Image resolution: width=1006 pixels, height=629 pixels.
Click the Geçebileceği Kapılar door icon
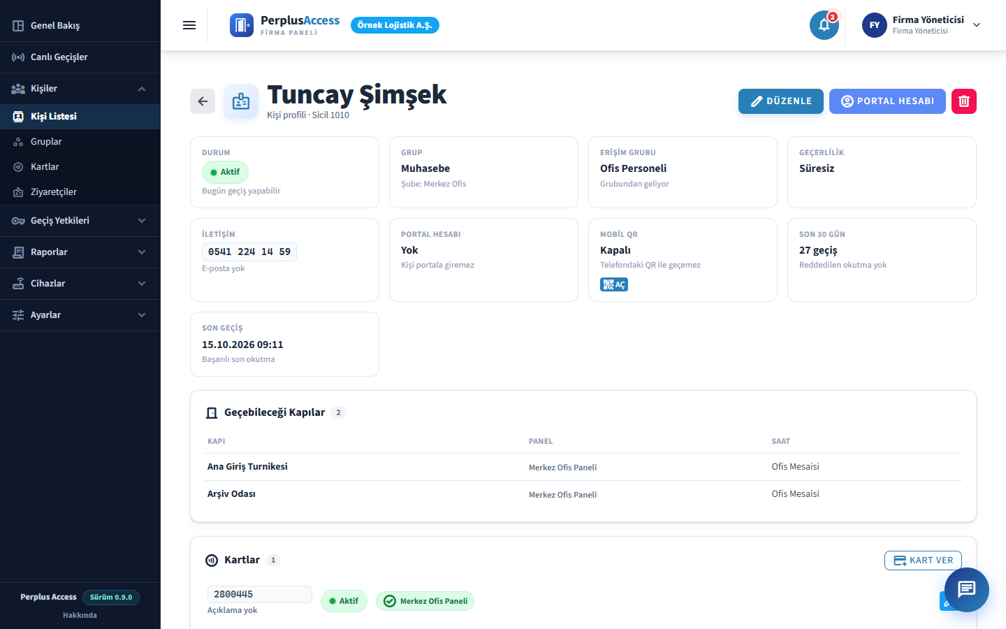(212, 413)
